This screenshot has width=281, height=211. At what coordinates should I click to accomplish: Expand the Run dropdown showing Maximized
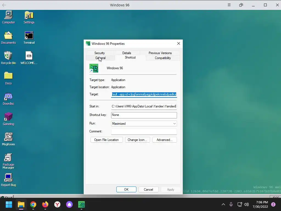(x=144, y=124)
